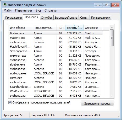The height and width of the screenshot is (120, 122).
Task: Switch to the Приложения tab
Action: [x=14, y=18]
